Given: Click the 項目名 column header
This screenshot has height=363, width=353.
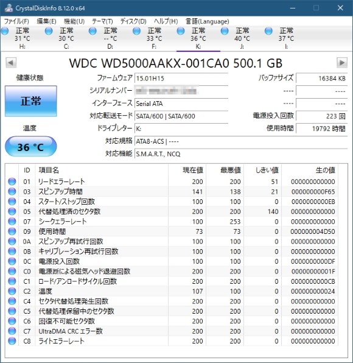Looking at the screenshot, I should [102, 170].
